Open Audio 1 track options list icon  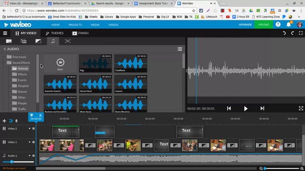click(33, 156)
